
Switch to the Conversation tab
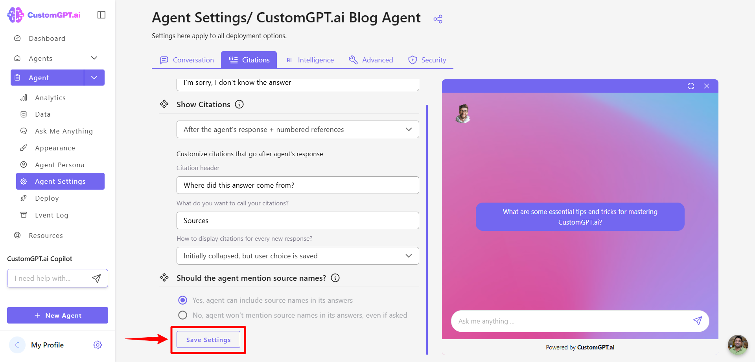(187, 60)
